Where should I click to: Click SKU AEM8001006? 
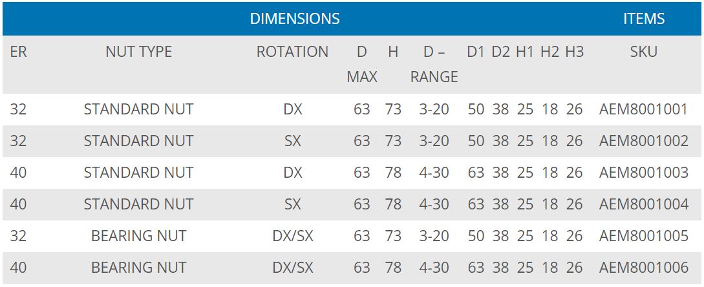(x=643, y=268)
